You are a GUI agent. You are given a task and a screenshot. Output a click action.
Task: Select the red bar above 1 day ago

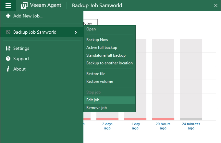(135, 119)
